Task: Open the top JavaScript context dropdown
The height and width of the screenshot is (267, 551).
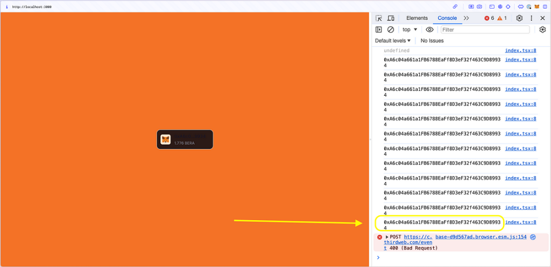Action: 410,30
